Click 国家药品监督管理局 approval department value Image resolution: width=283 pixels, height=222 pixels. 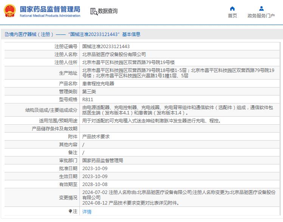[103, 160]
